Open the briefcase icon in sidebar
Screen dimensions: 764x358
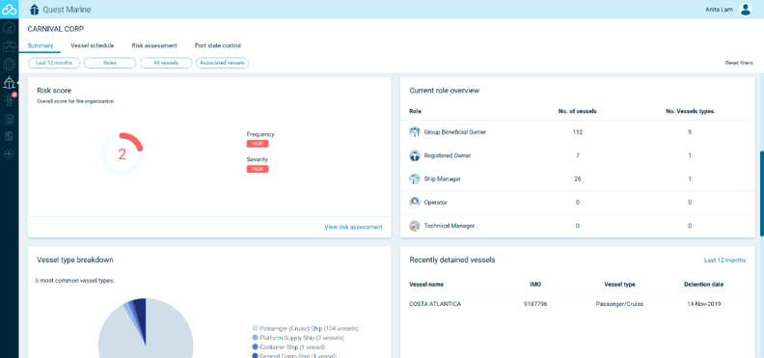[x=9, y=46]
